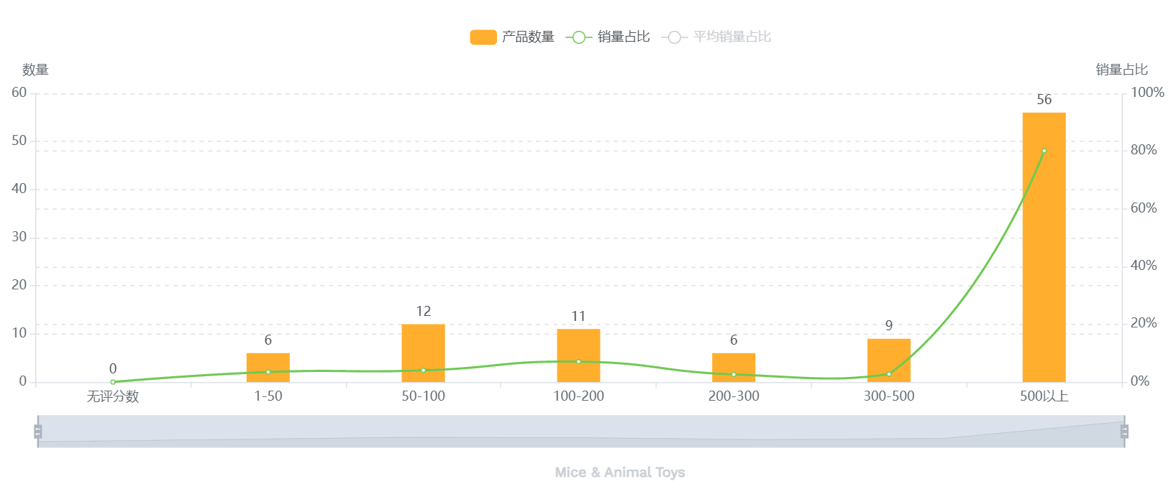Click the grey 平均销量占比 legend marker icon
The height and width of the screenshot is (489, 1176).
coord(674,37)
